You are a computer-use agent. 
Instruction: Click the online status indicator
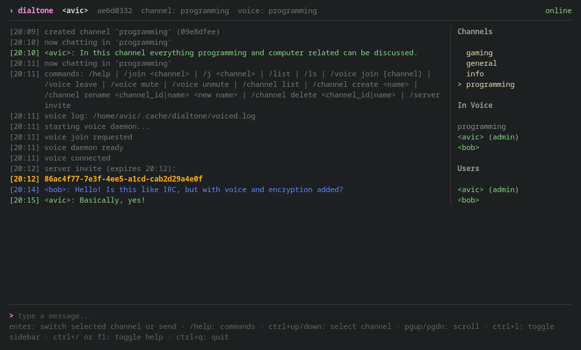tap(558, 11)
